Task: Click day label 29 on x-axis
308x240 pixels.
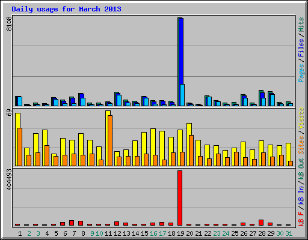Action: (x=271, y=233)
